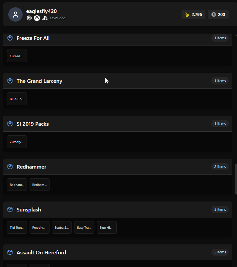Click the eaglesfly420 username

(41, 11)
